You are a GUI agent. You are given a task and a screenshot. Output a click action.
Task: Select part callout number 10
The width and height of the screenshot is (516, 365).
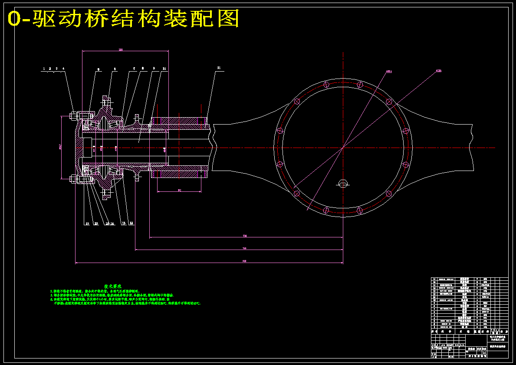pos(164,69)
